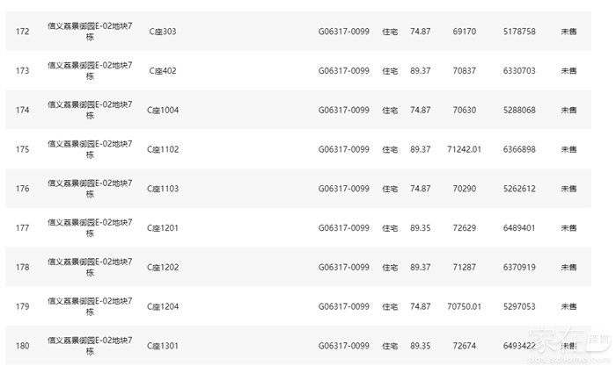
Task: Select unit C座1201 cell
Action: (x=164, y=228)
